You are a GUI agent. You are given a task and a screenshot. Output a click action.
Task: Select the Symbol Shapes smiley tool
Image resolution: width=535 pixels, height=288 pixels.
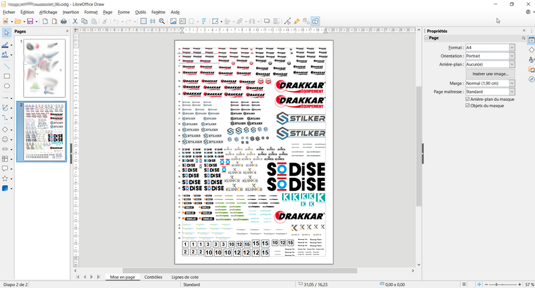5,140
